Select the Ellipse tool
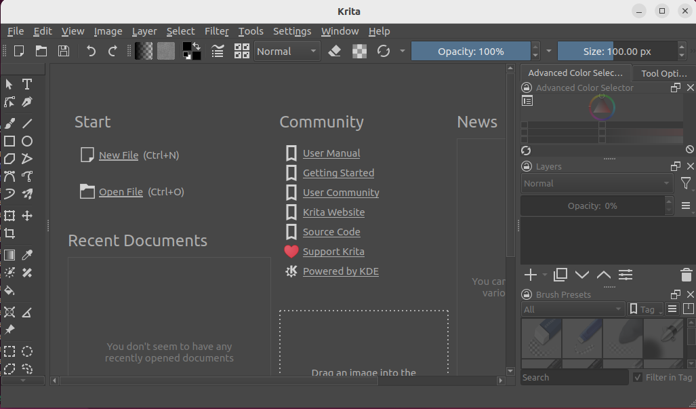696x409 pixels. [27, 141]
